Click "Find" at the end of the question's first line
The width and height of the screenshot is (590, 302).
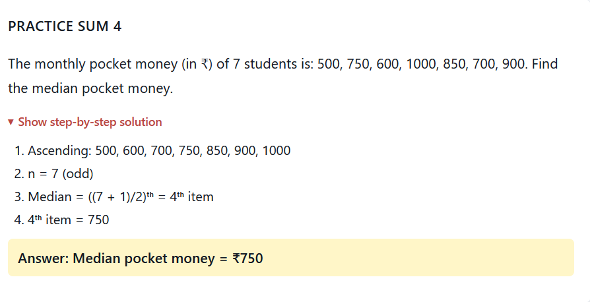tap(544, 65)
